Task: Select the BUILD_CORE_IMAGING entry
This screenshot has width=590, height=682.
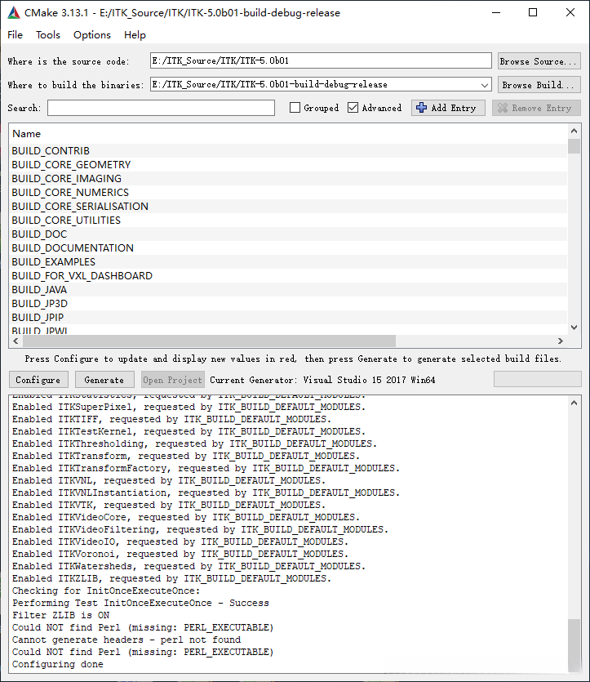Action: tap(289, 179)
